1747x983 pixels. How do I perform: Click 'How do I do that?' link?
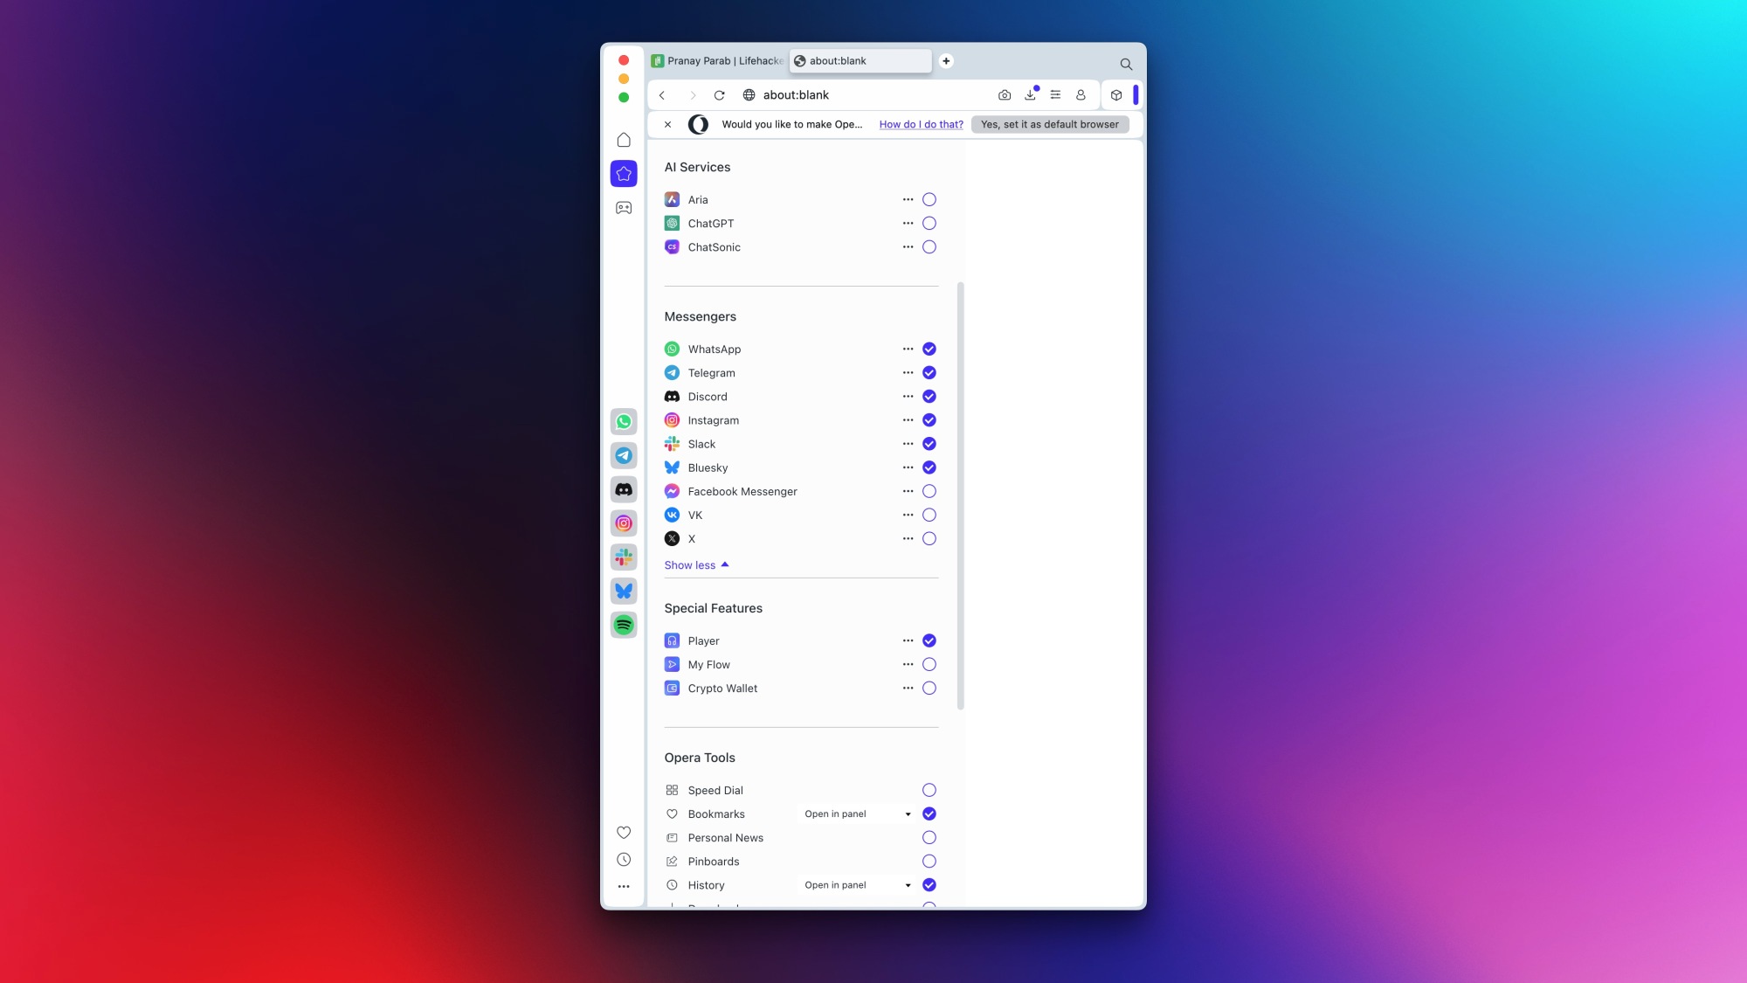pyautogui.click(x=921, y=125)
